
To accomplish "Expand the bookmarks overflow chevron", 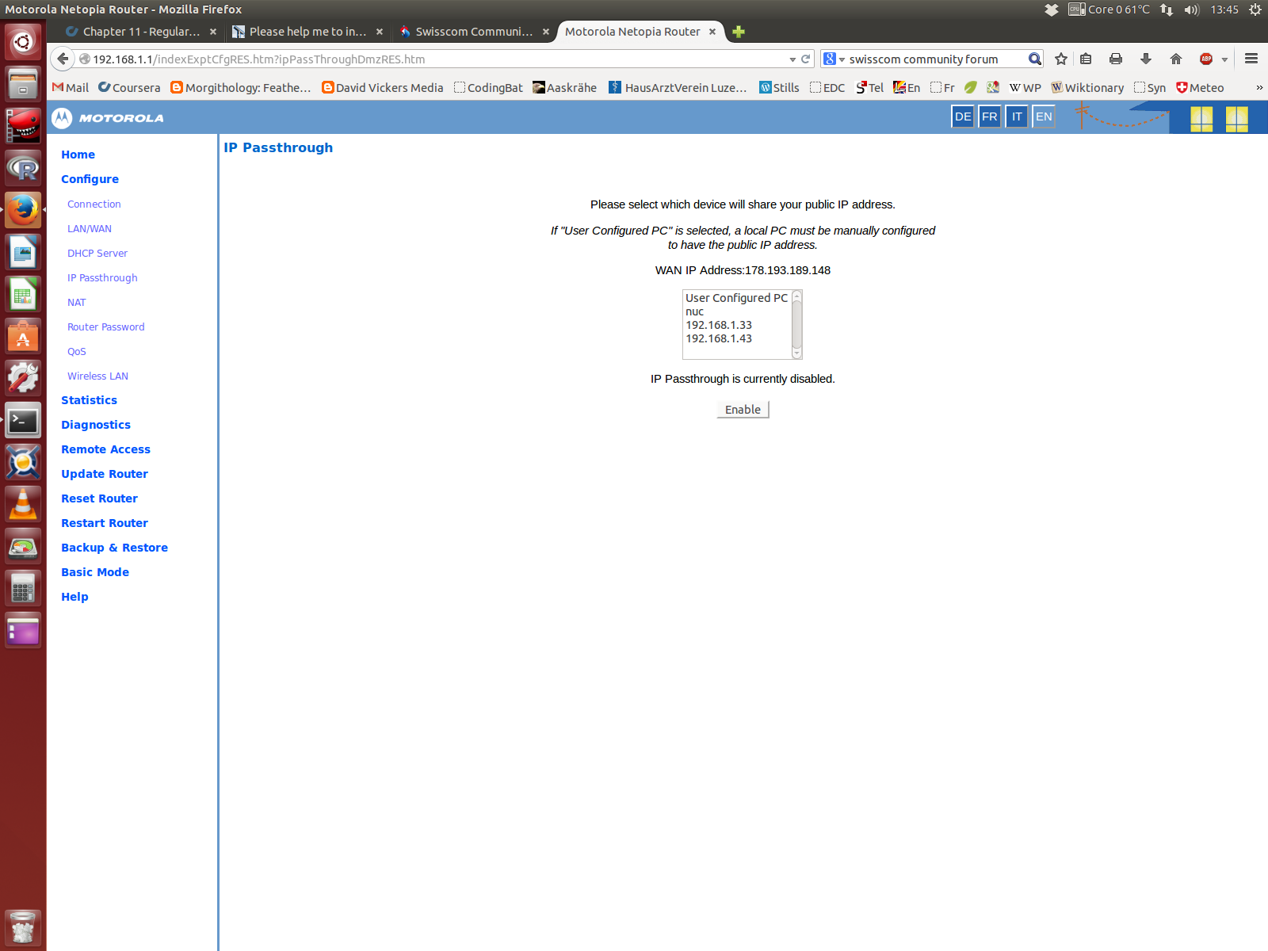I will click(1258, 87).
